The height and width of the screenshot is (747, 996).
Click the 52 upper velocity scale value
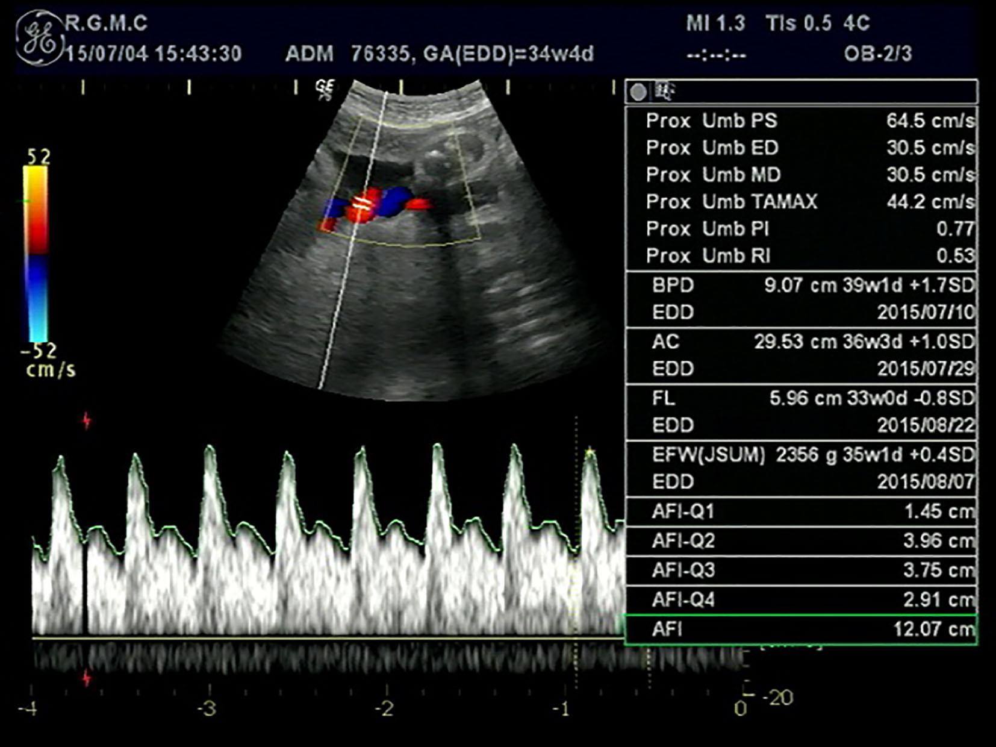point(39,157)
